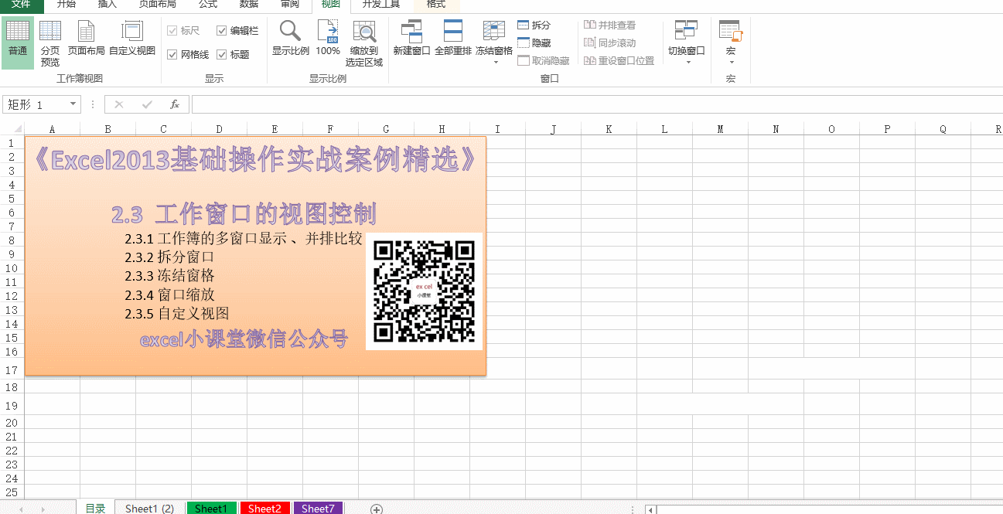
Task: Click the text 2.3.5 自定义视图
Action: (x=177, y=313)
